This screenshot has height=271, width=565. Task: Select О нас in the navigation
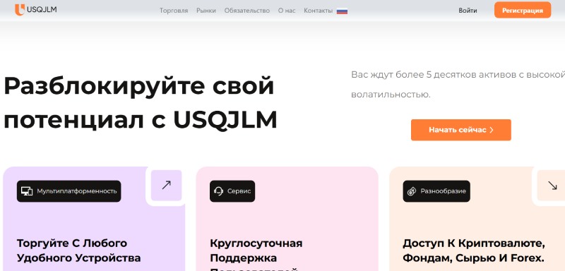click(287, 11)
